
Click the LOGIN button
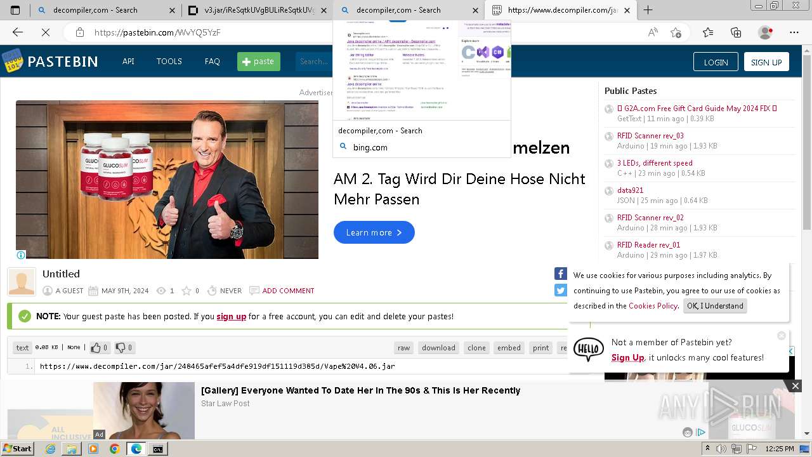tap(716, 62)
